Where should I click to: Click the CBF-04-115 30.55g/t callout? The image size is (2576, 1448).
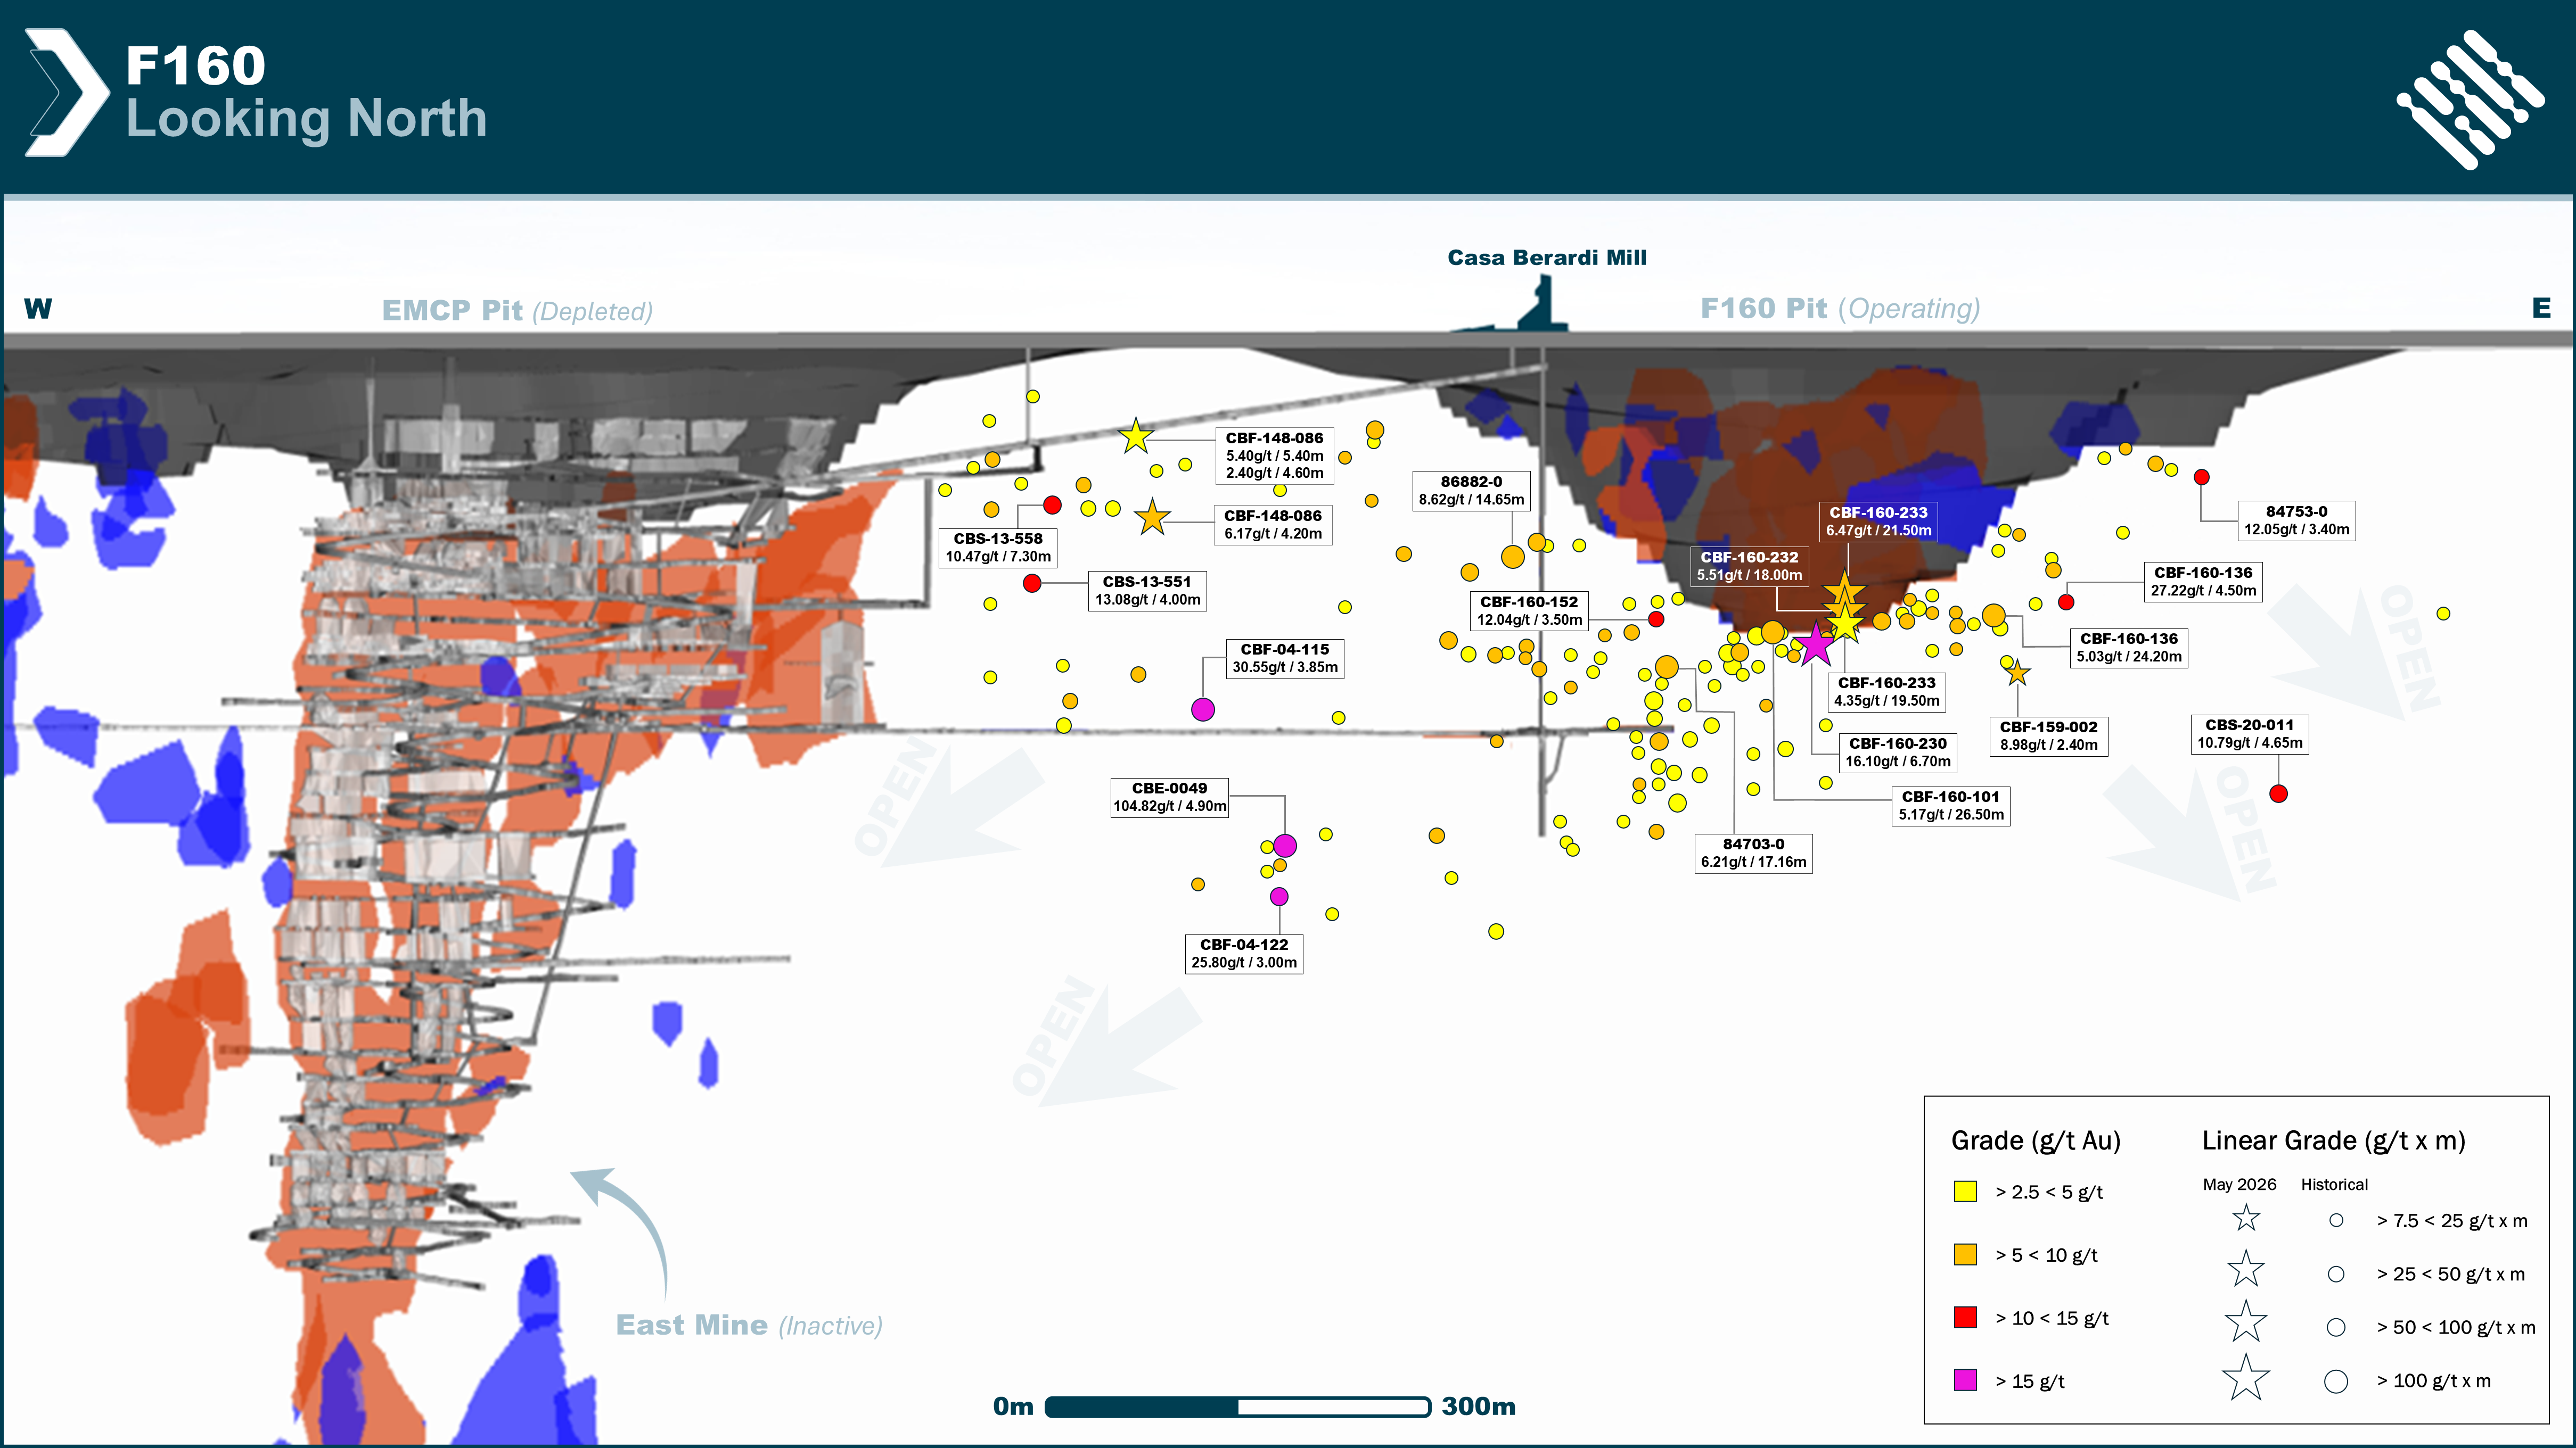tap(1285, 659)
